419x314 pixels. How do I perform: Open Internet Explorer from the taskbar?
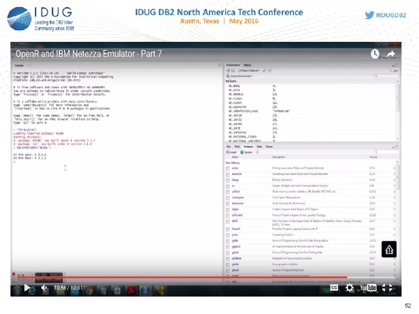pyautogui.click(x=32, y=291)
